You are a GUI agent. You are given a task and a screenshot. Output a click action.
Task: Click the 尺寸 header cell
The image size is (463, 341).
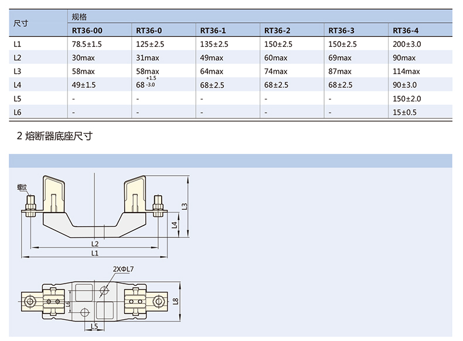click(x=21, y=24)
